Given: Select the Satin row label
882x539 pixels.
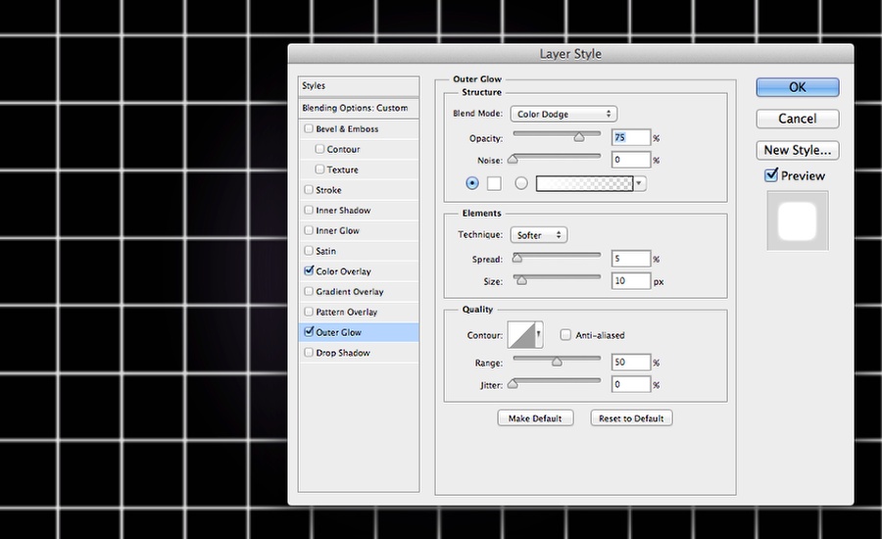Looking at the screenshot, I should (325, 251).
